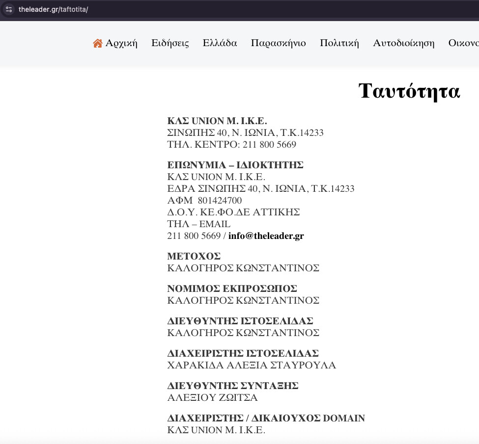This screenshot has width=479, height=444.
Task: Select the theleader.gr/taftotita/ URL text
Action: click(53, 9)
